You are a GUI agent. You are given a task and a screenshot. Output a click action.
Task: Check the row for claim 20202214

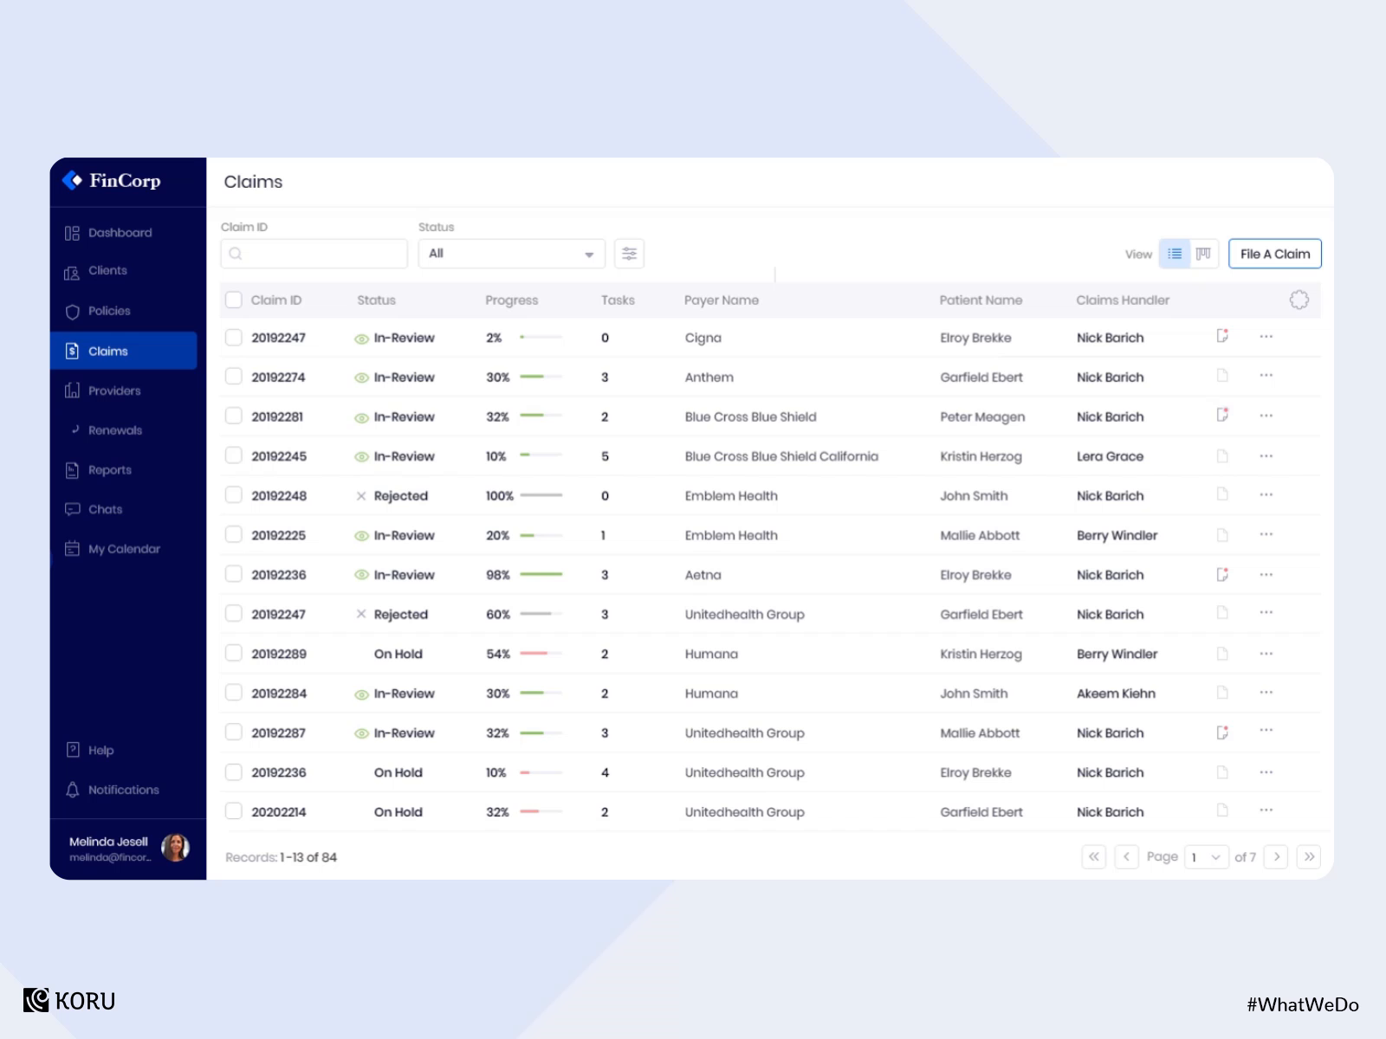[234, 810]
